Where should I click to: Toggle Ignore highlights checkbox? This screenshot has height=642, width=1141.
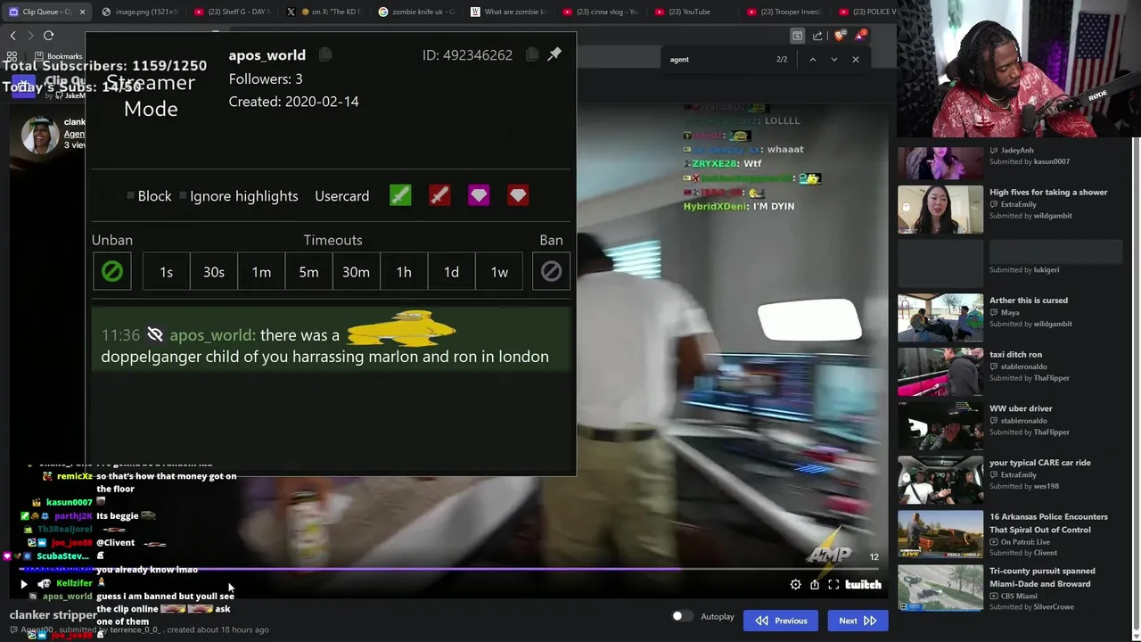tap(183, 196)
